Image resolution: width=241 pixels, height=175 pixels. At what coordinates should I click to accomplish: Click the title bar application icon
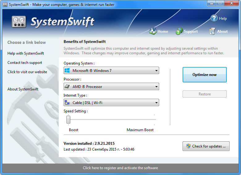[x=5, y=5]
